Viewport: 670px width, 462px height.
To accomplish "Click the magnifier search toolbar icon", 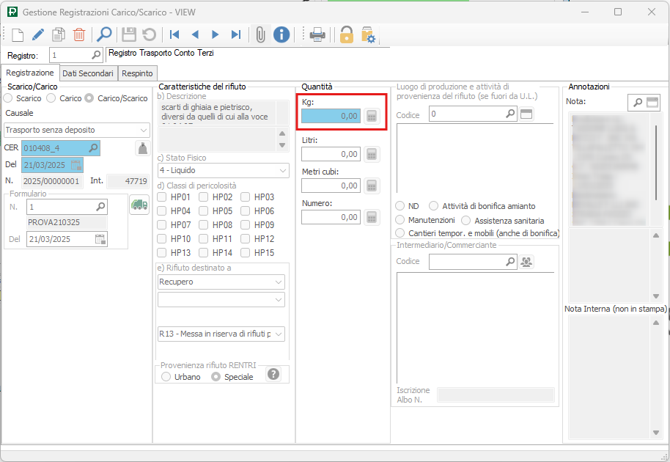I will 104,34.
